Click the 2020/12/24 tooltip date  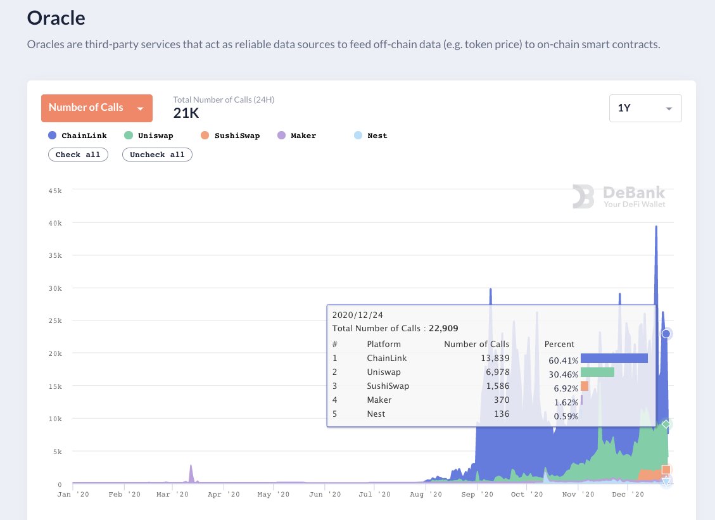(357, 315)
